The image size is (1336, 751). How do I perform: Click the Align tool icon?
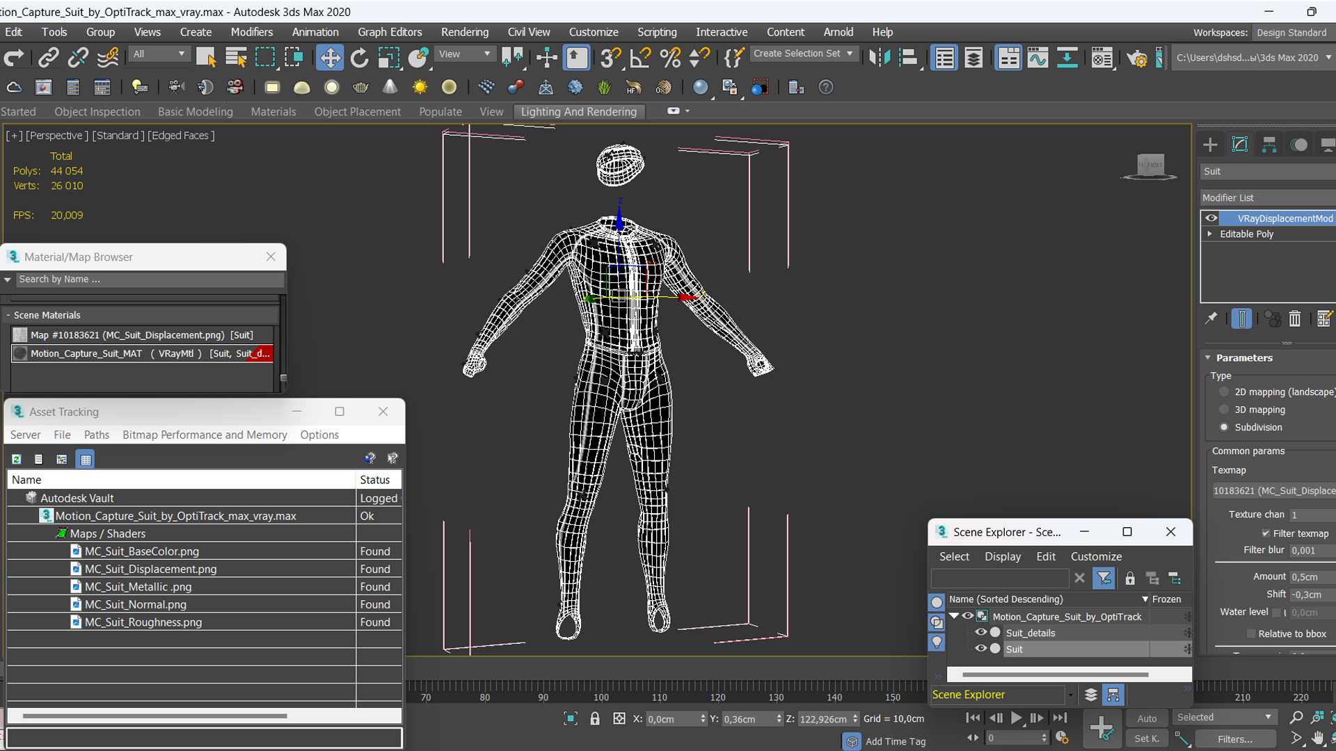(x=909, y=58)
